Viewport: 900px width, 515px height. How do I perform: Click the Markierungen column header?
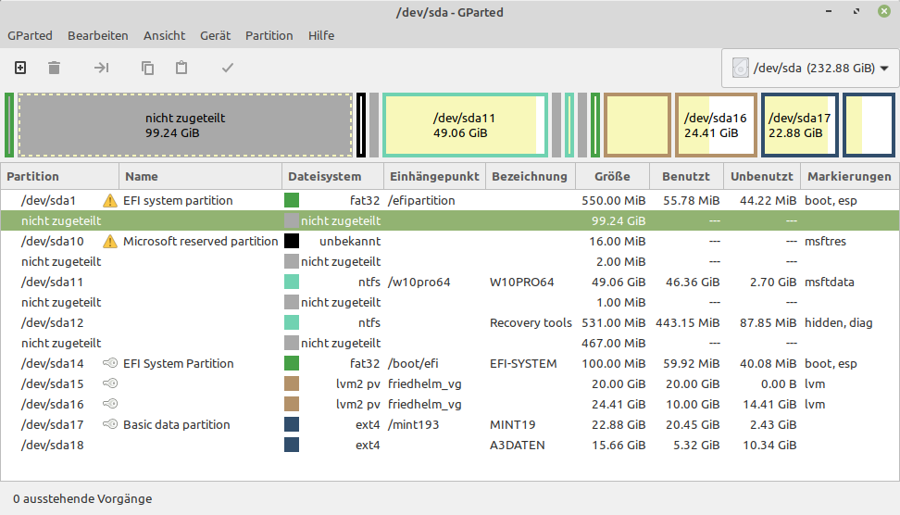click(849, 176)
